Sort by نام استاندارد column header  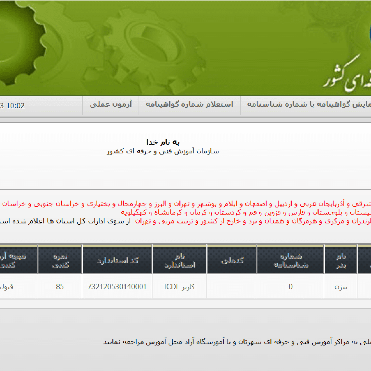point(180,261)
